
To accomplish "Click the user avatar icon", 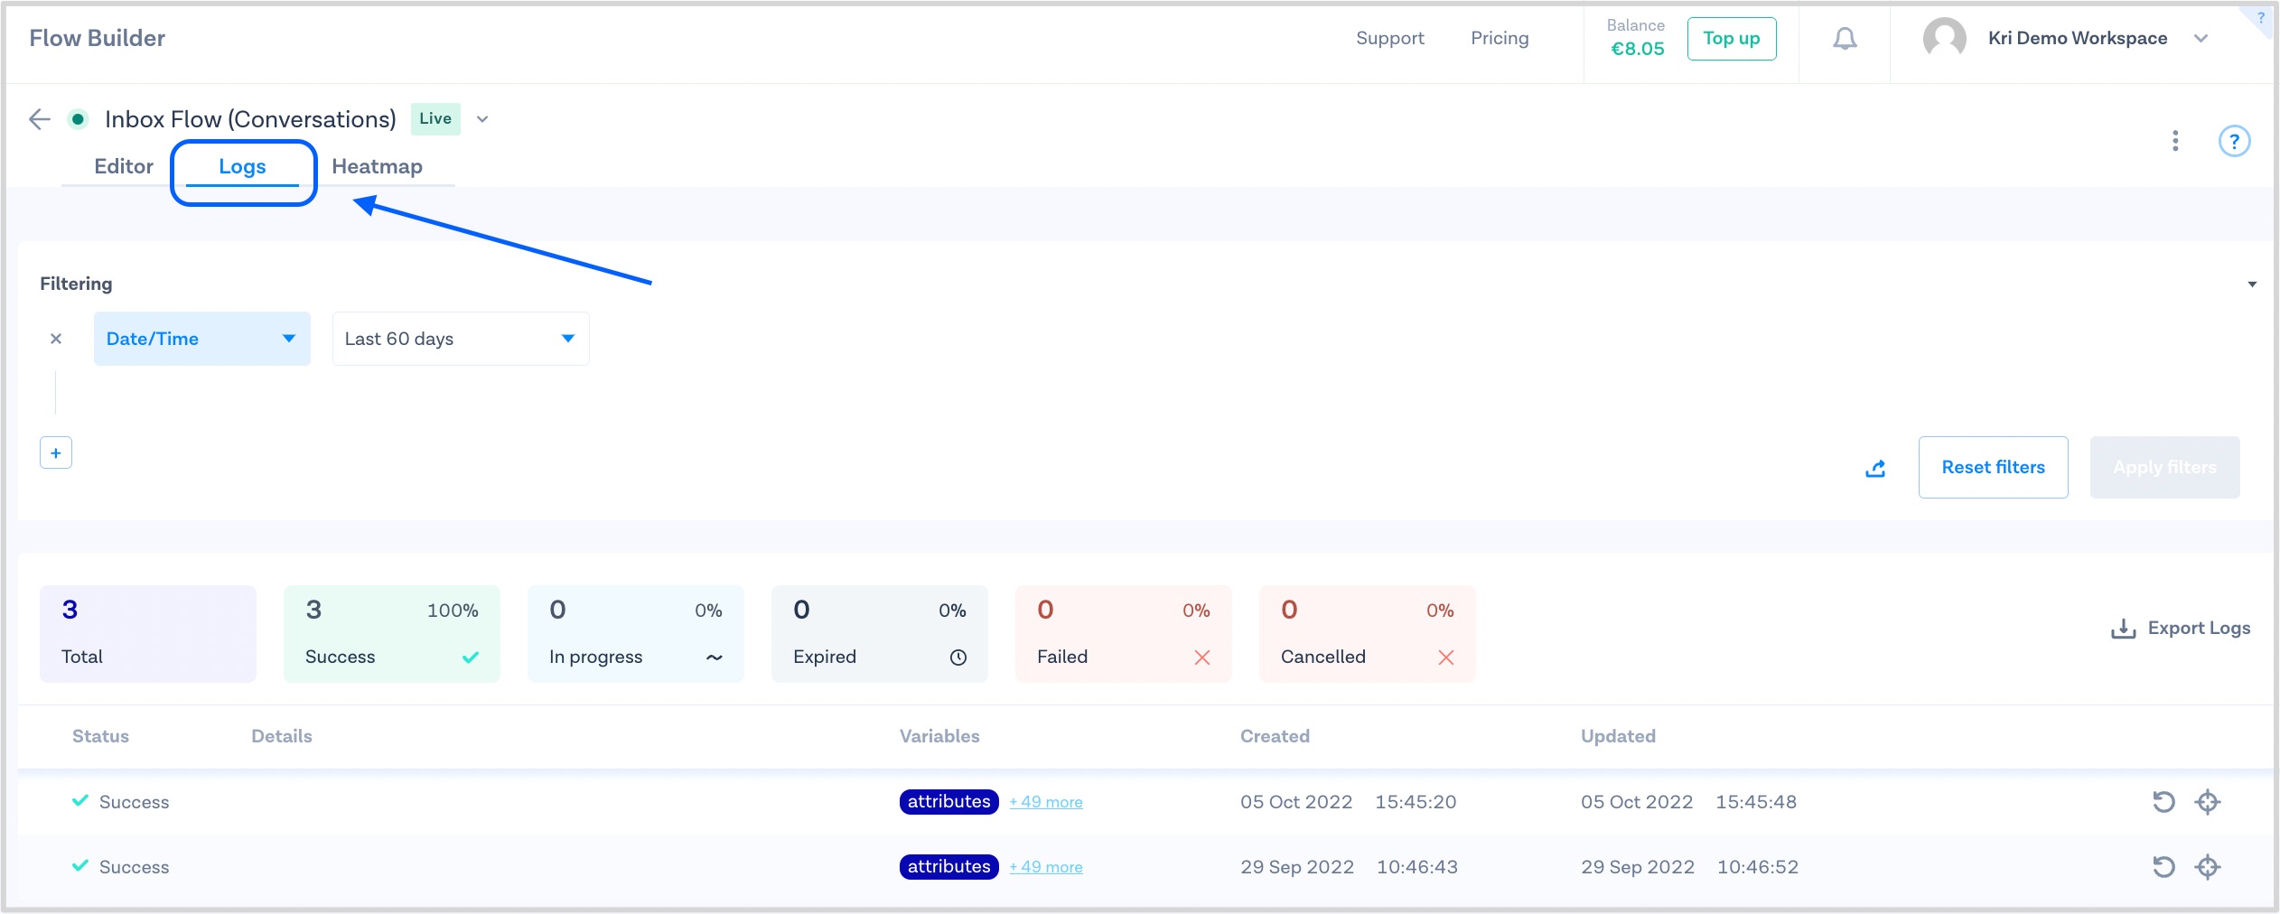I will coord(1945,39).
